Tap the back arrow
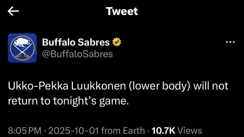The height and width of the screenshot is (137, 244). [13, 11]
